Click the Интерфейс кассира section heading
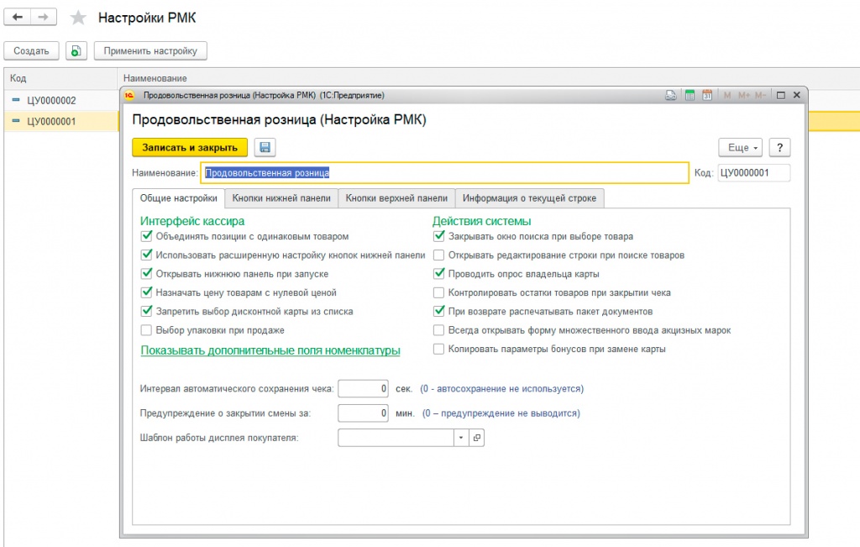Viewport: 860px width, 547px height. pyautogui.click(x=192, y=221)
